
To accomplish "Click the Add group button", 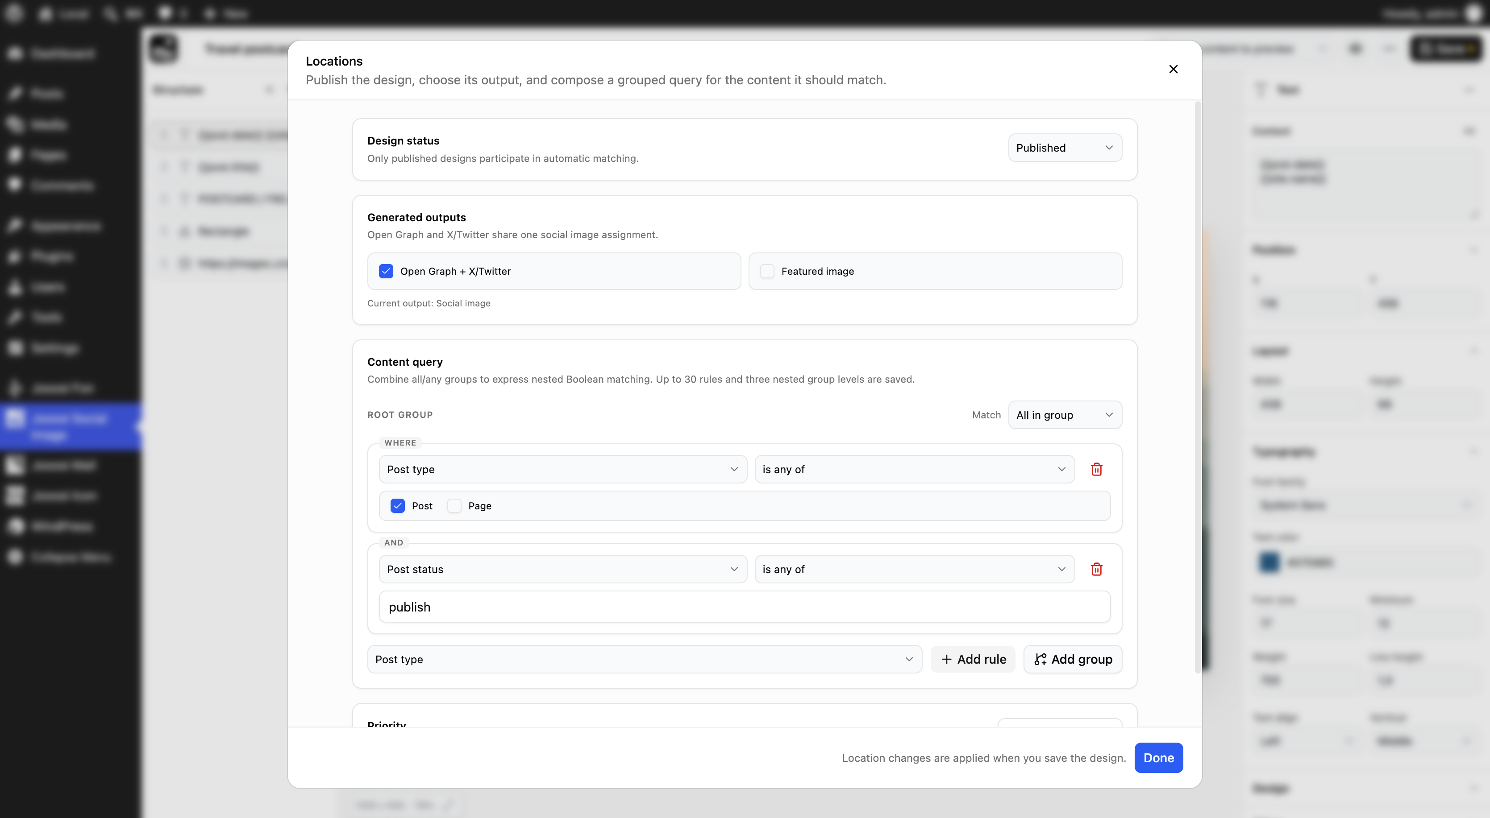I will [1072, 659].
